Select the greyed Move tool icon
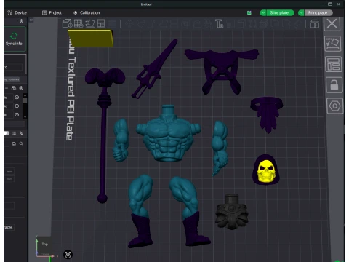Image resolution: width=349 pixels, height=262 pixels. coord(129,24)
